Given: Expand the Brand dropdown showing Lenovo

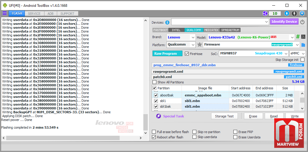Looking at the screenshot, I should [181, 37].
